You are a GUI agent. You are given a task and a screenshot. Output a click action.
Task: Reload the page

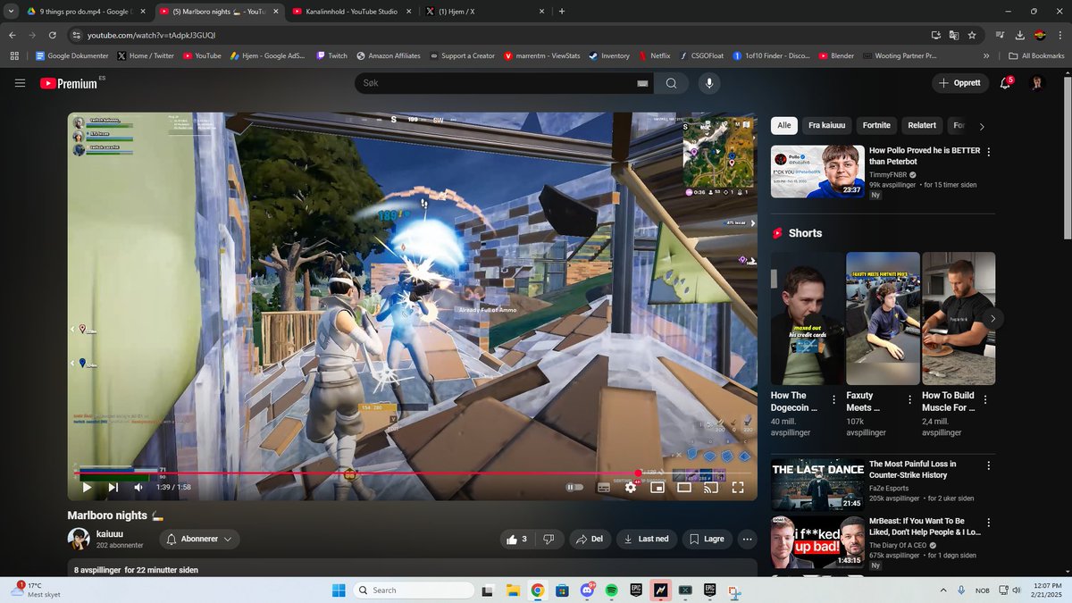53,35
